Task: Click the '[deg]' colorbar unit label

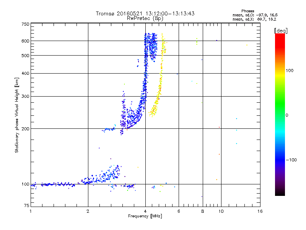Action: (x=281, y=31)
